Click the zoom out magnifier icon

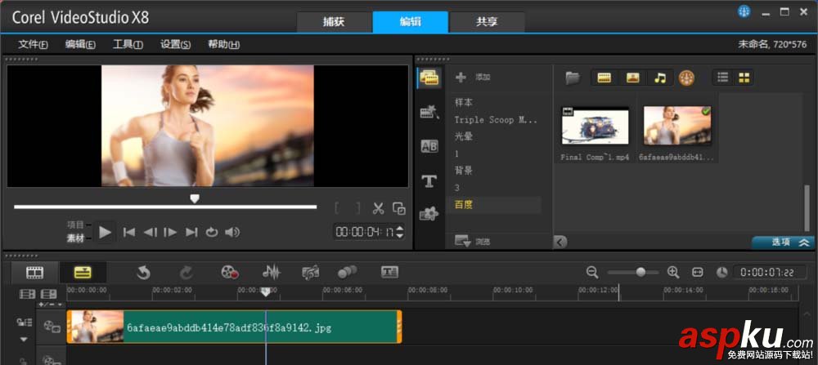coord(592,272)
